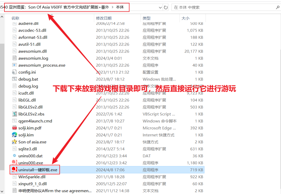Screen dimensions: 281x194
Task: Select the file name debug.bat
Action: tap(28, 79)
